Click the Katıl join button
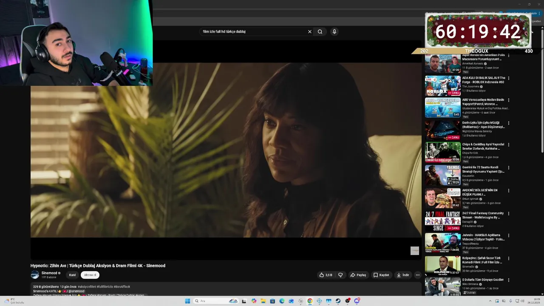 point(72,275)
